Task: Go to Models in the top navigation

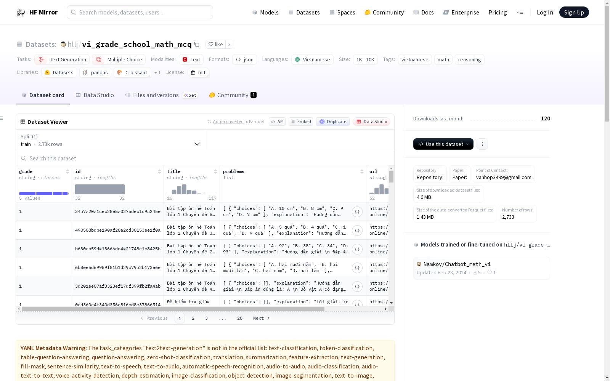Action: [x=265, y=13]
